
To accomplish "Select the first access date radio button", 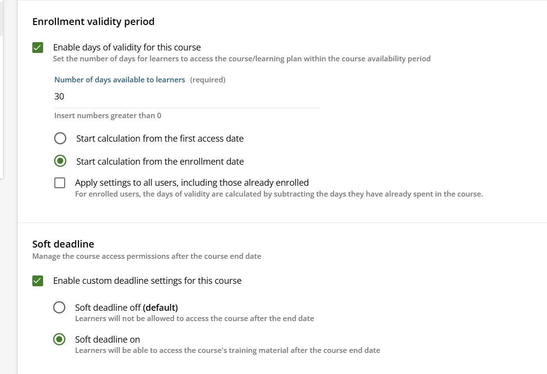I will (60, 139).
